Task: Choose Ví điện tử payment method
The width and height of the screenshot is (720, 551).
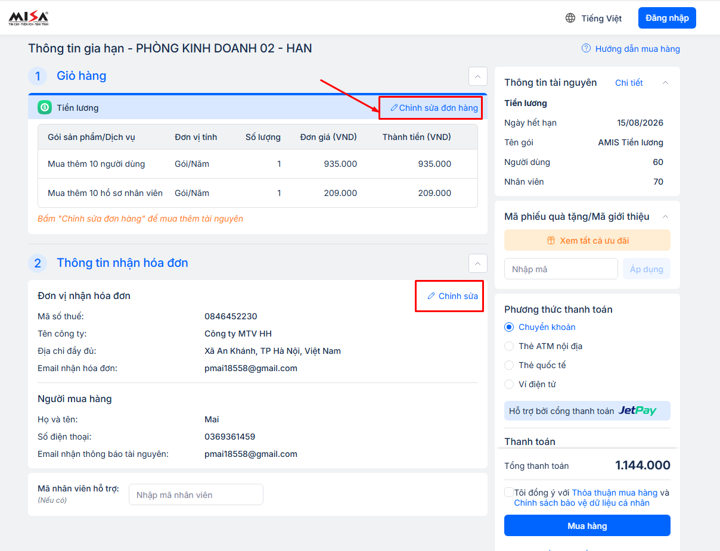Action: pyautogui.click(x=509, y=384)
